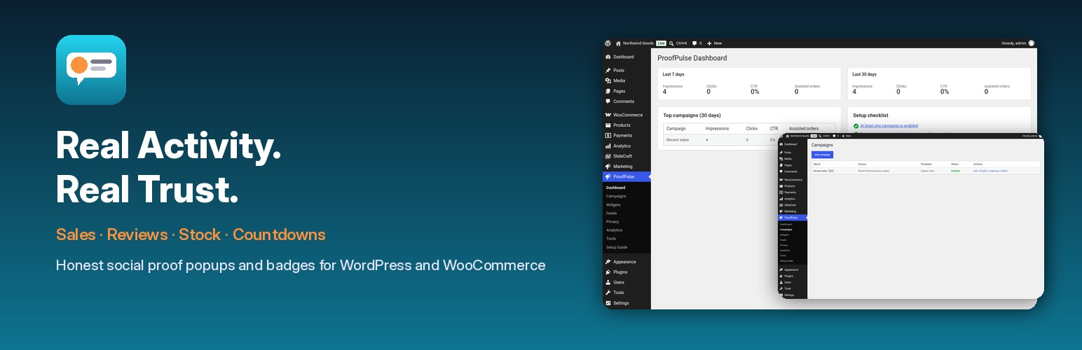Open Setup Guide submenu item in Dashboard window
The height and width of the screenshot is (350, 1082).
(x=617, y=247)
